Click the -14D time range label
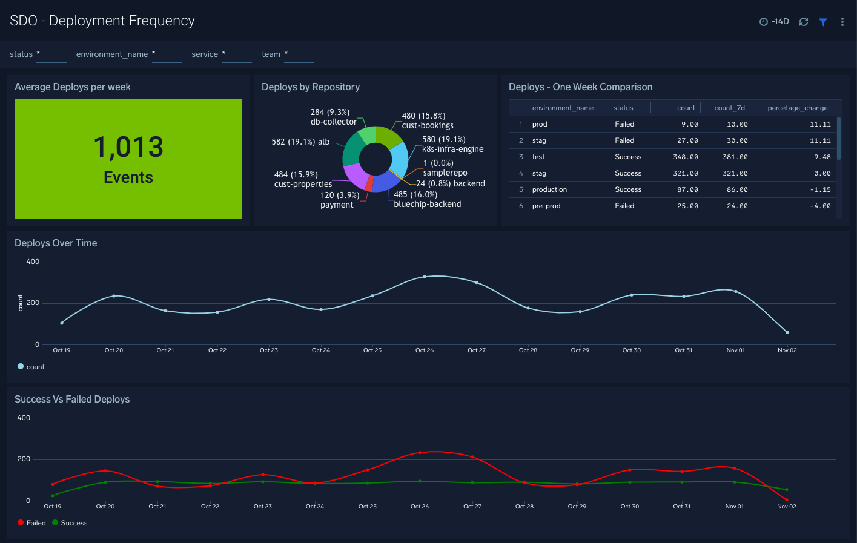This screenshot has width=857, height=543. (779, 21)
